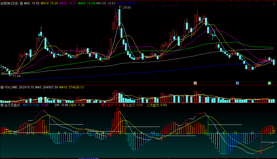Click the volume MA10: 274926.13 readout
The width and height of the screenshot is (277, 159).
click(72, 87)
